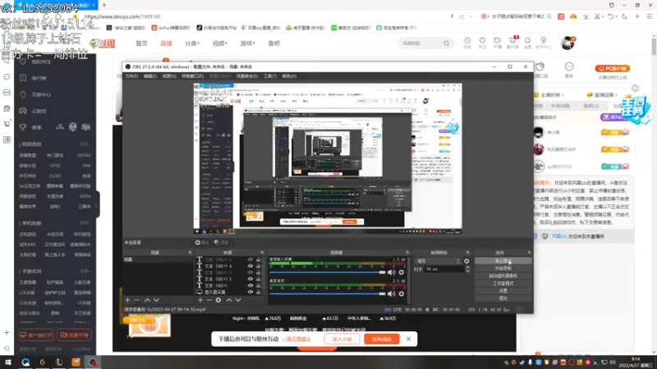Move scene up in Scenes panel
The image size is (657, 369).
tap(147, 300)
